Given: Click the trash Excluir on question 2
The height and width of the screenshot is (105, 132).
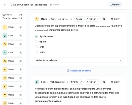Looking at the screenshot, I should (115, 82).
